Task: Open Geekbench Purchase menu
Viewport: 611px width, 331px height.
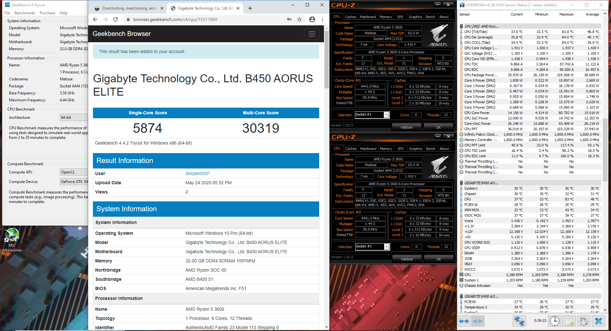Action: tap(47, 13)
